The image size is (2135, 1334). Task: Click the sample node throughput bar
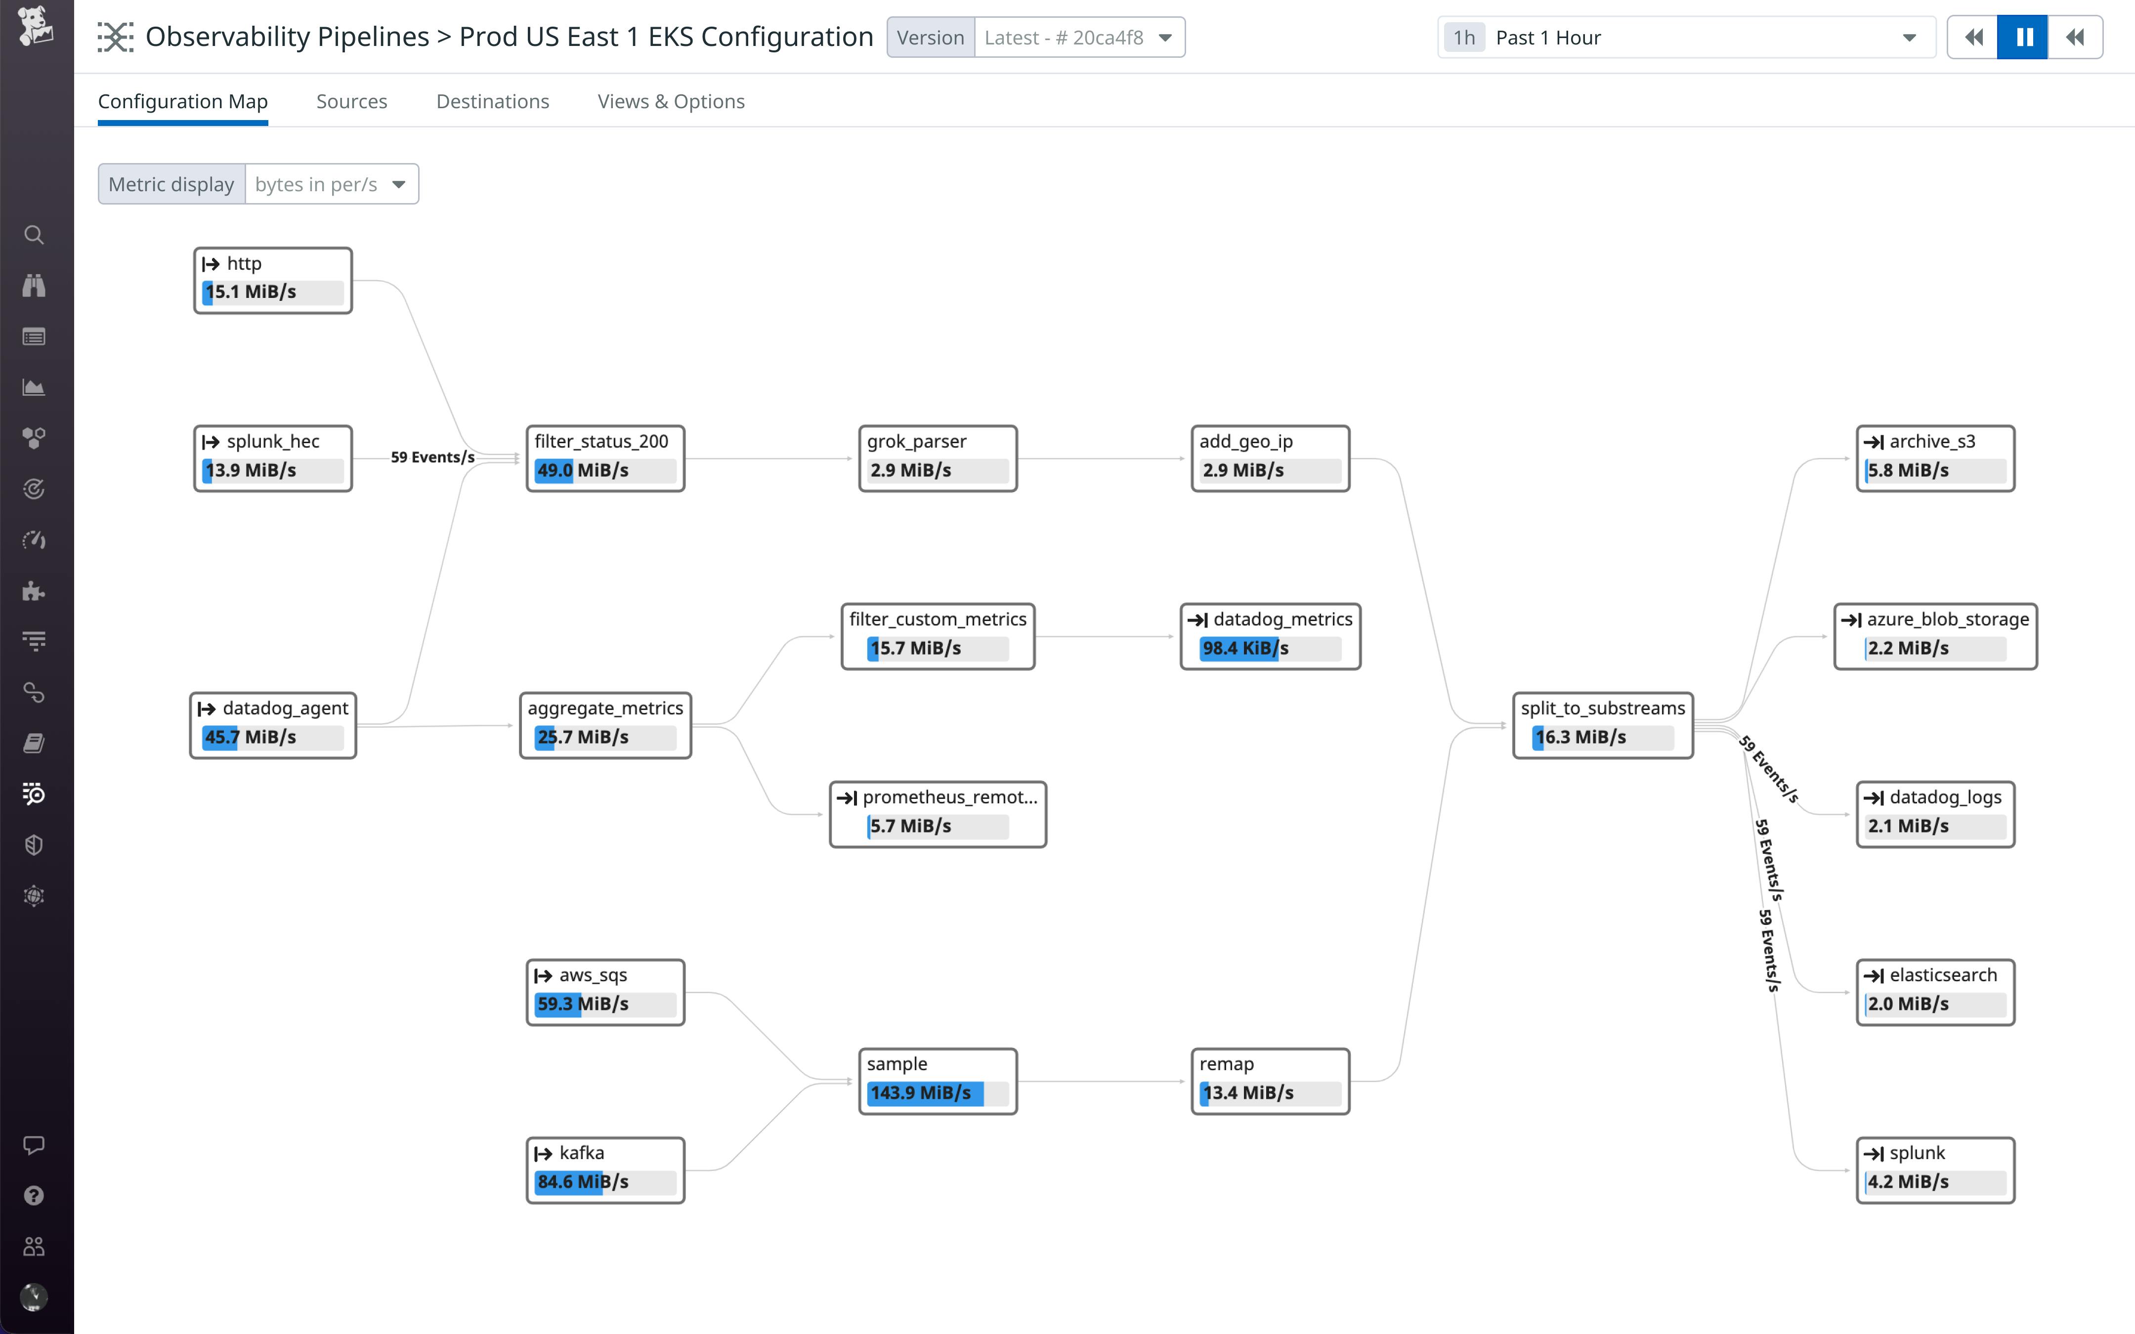pyautogui.click(x=937, y=1093)
